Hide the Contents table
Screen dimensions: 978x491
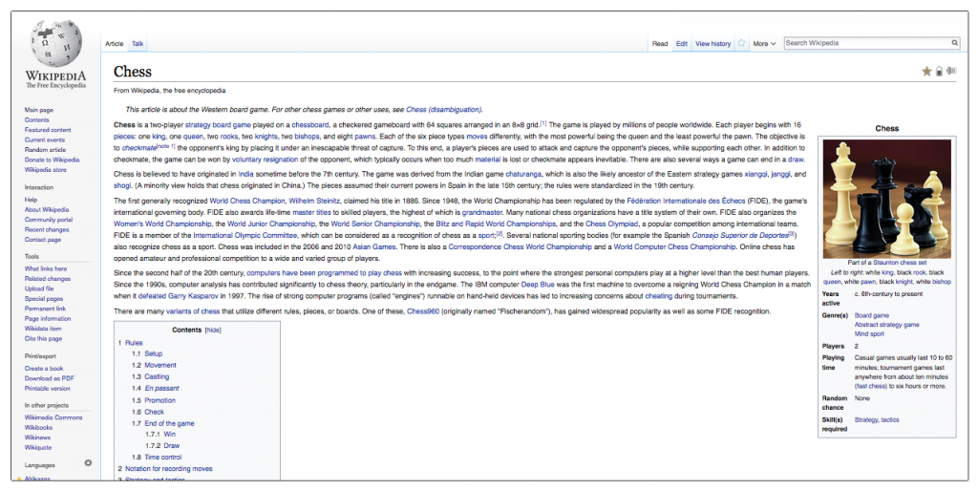[213, 330]
